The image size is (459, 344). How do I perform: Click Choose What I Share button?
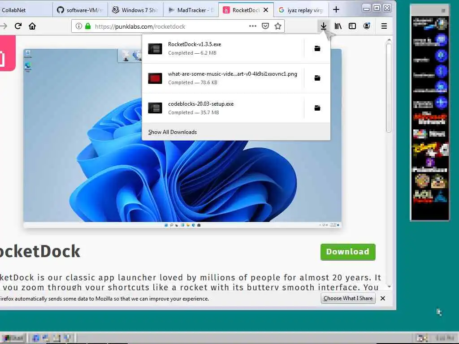tap(348, 298)
